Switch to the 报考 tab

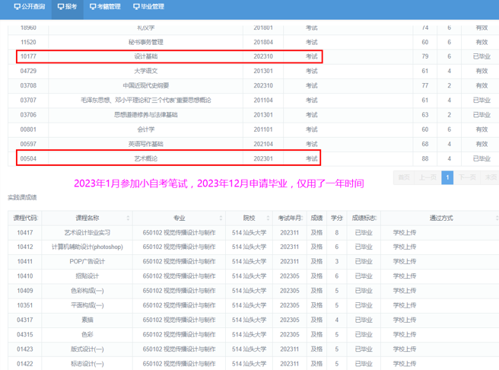coord(68,7)
